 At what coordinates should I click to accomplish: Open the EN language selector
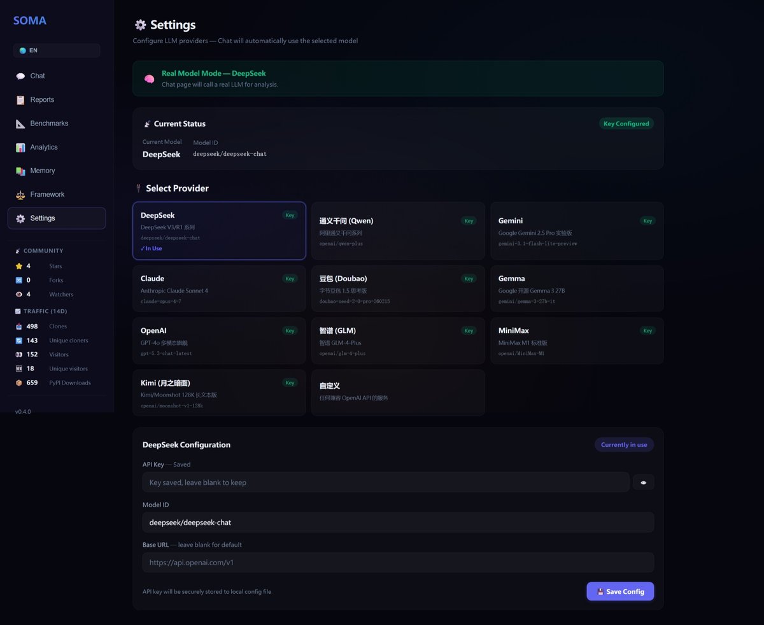(57, 50)
